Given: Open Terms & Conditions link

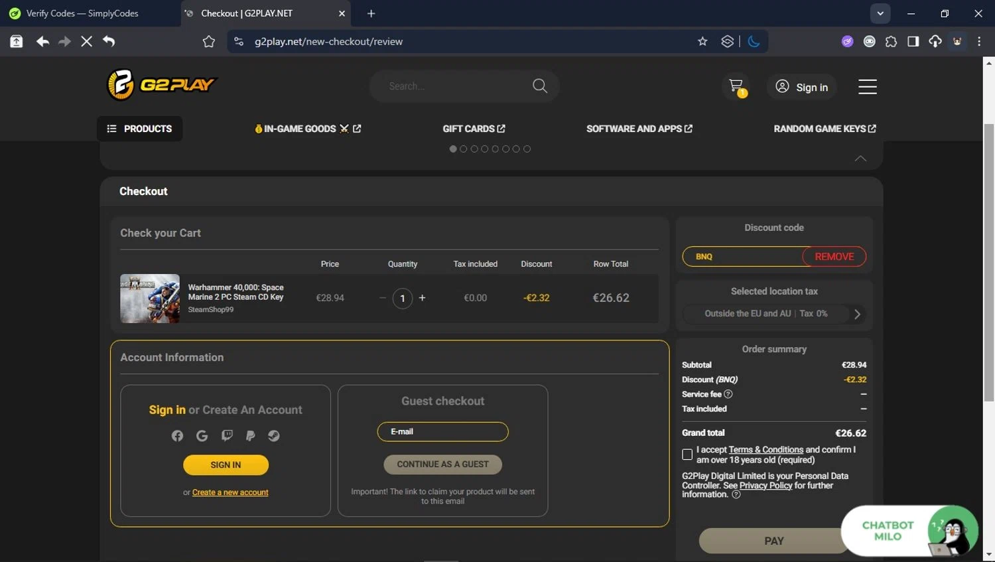Looking at the screenshot, I should pos(765,449).
